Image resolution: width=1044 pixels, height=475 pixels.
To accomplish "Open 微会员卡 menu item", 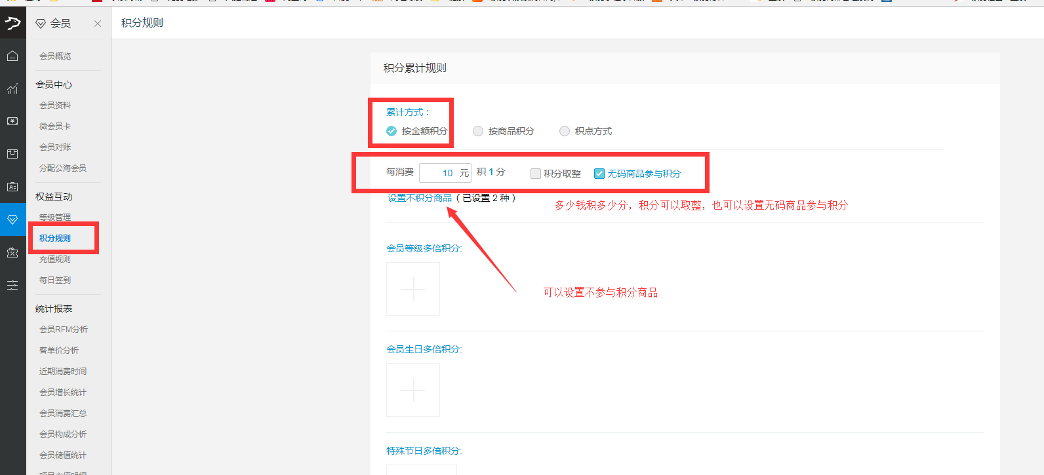I will [x=55, y=126].
